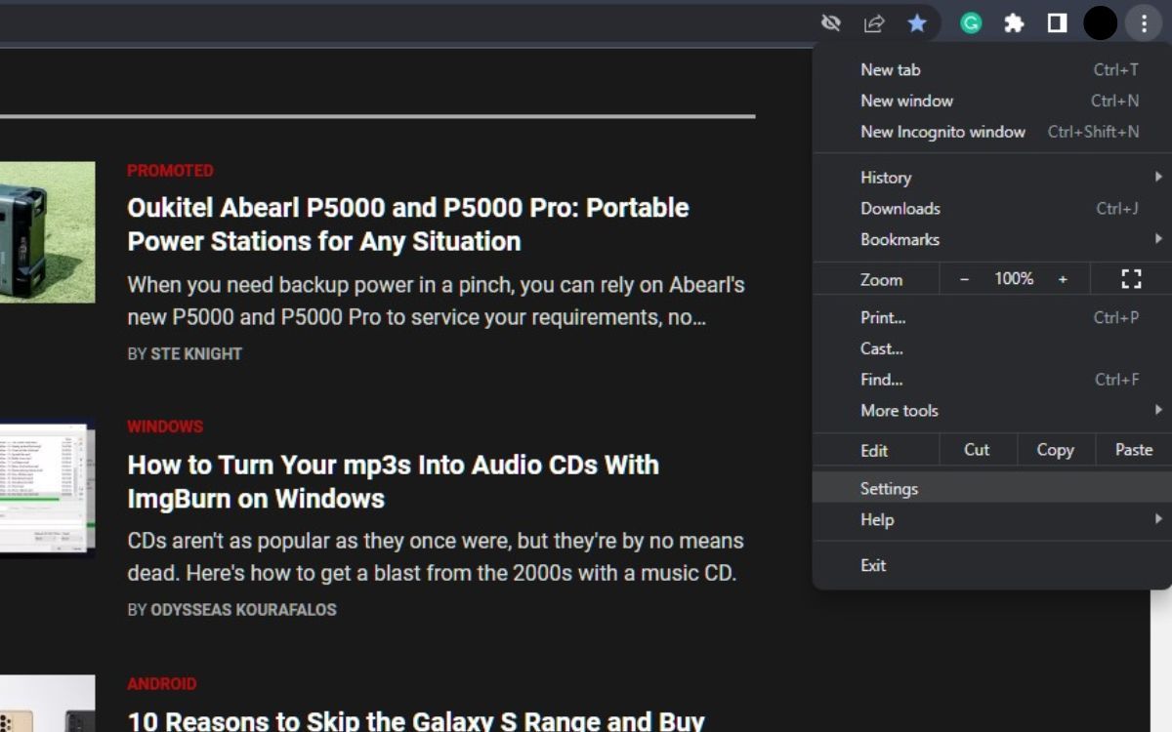This screenshot has height=732, width=1172.
Task: Open the side panel icon
Action: [x=1057, y=22]
